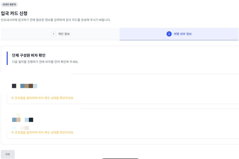The height and width of the screenshot is (159, 239).
Task: Click the first member's blurred name
Action: tap(24, 86)
